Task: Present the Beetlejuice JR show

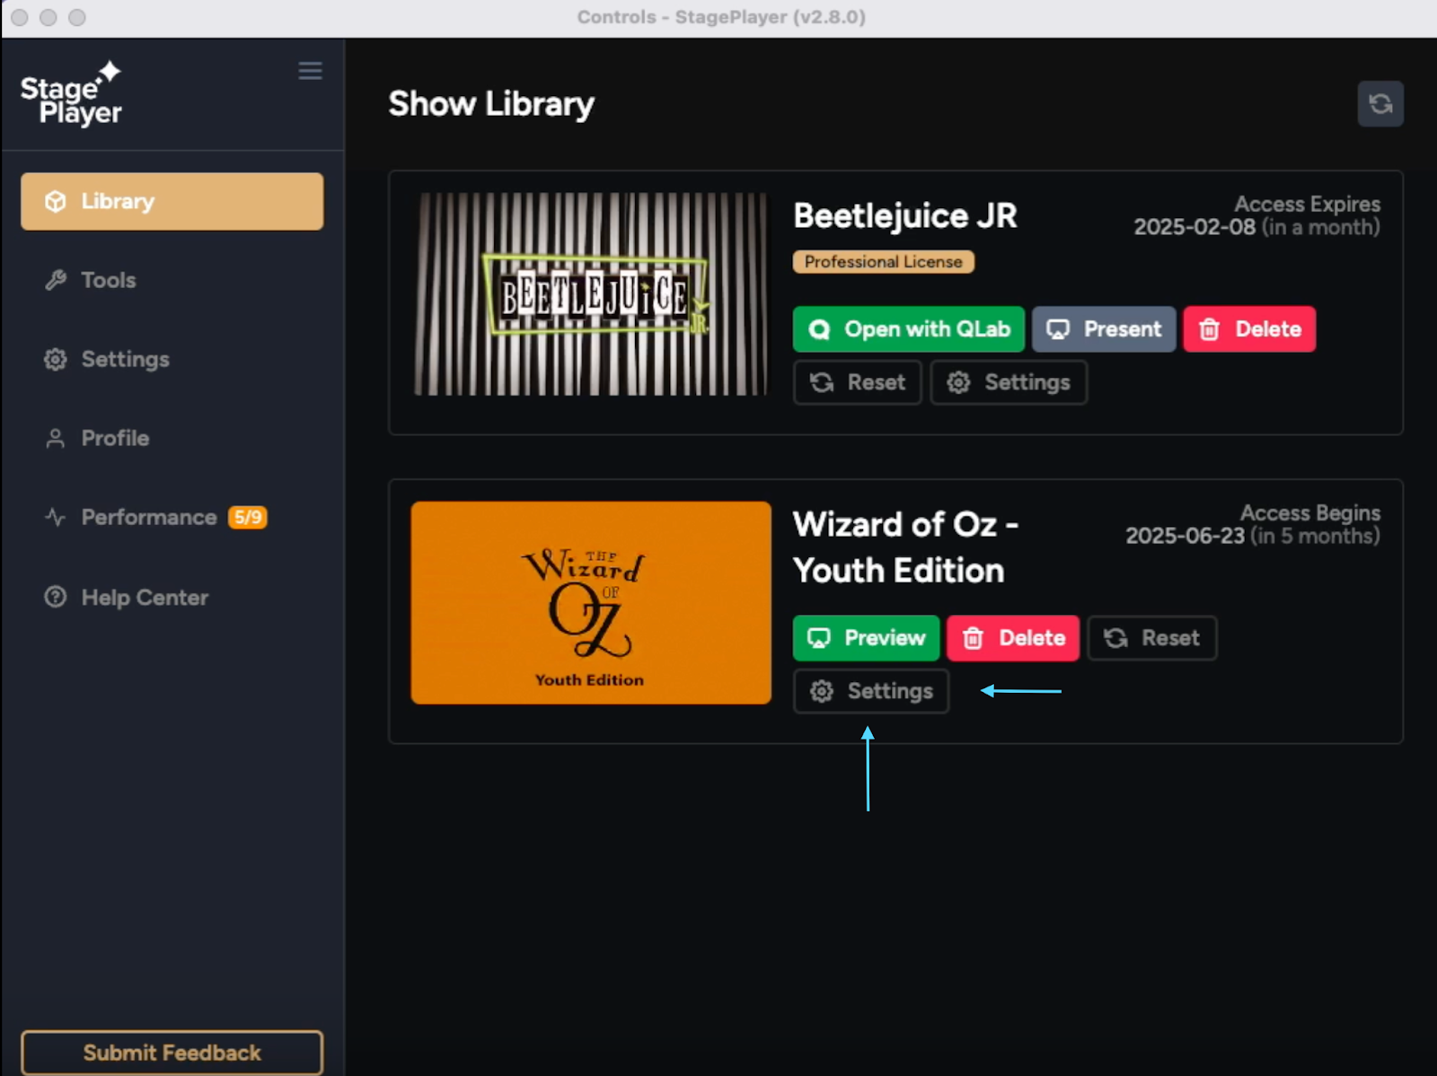Action: 1104,329
